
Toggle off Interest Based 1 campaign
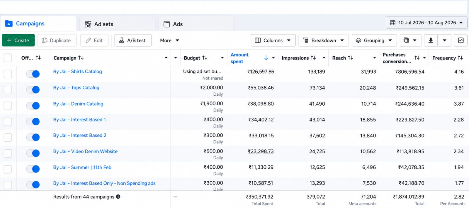pyautogui.click(x=33, y=121)
